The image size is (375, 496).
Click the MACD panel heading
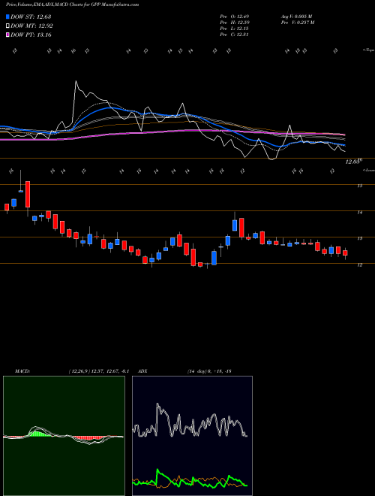pyautogui.click(x=22, y=371)
